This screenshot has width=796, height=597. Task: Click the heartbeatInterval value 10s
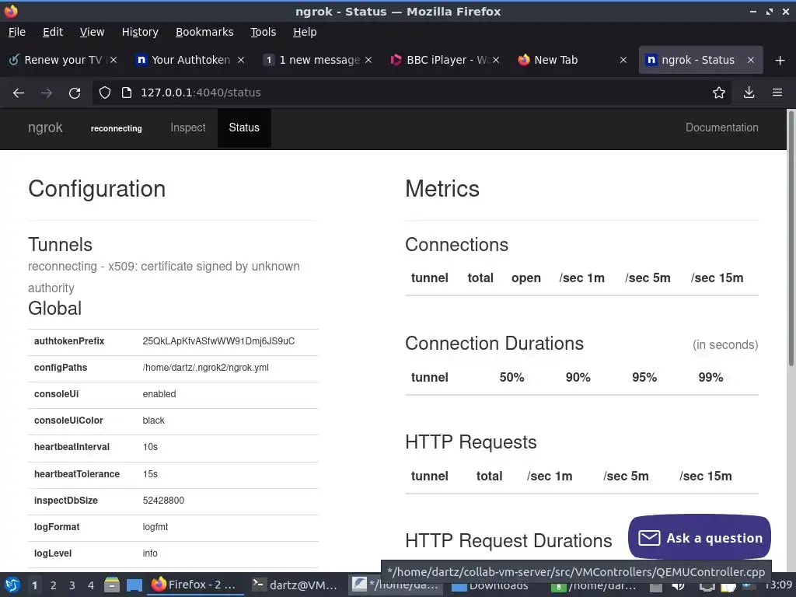pyautogui.click(x=150, y=447)
